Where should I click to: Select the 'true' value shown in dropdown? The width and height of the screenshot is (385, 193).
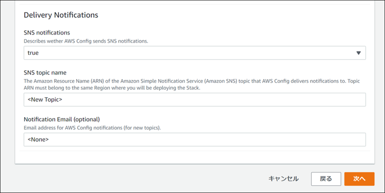33,53
